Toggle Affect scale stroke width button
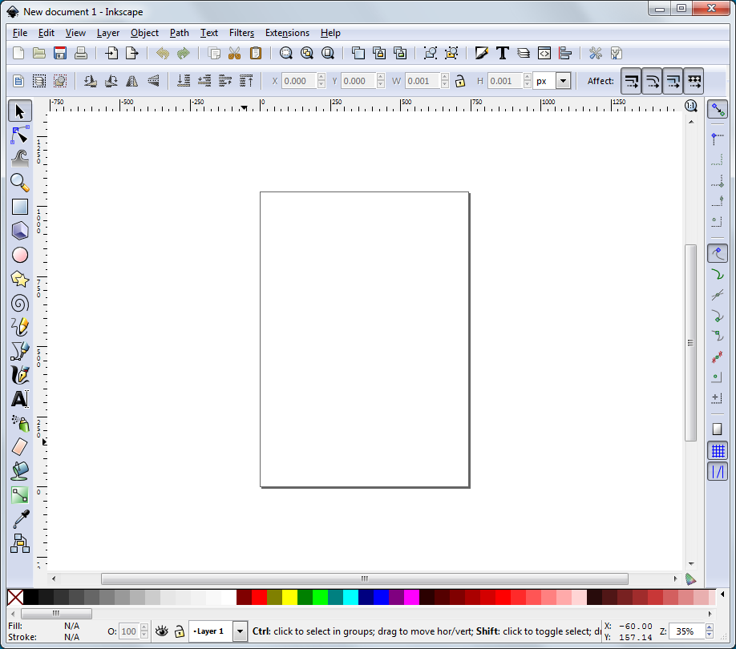Screen dimensions: 736x649 631,81
